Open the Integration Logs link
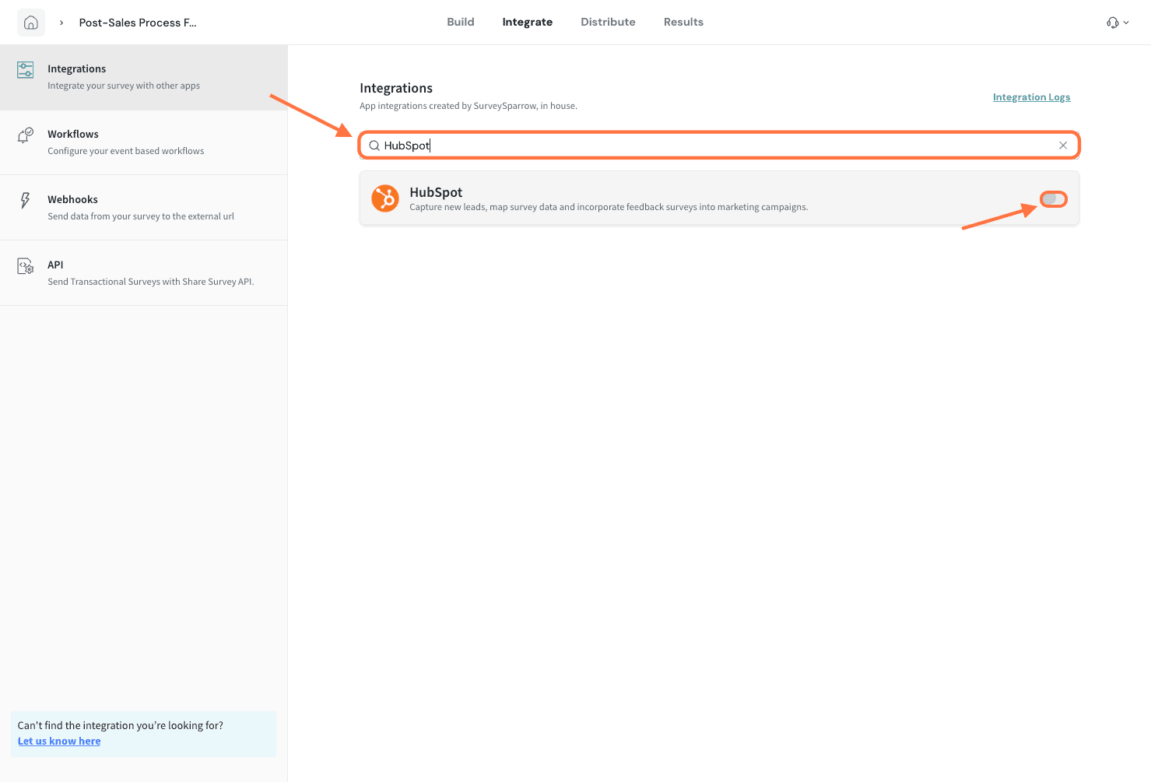Image resolution: width=1151 pixels, height=782 pixels. point(1031,97)
